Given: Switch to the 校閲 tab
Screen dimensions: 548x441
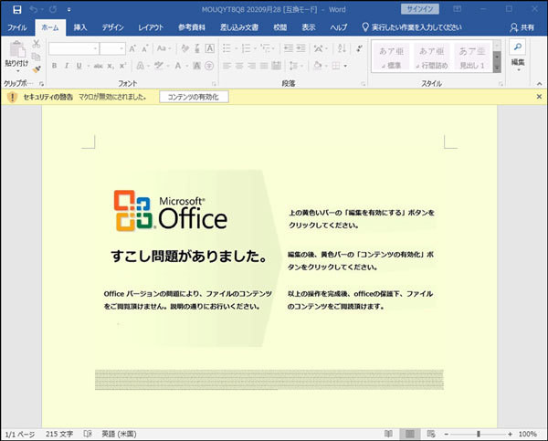Looking at the screenshot, I should (280, 27).
